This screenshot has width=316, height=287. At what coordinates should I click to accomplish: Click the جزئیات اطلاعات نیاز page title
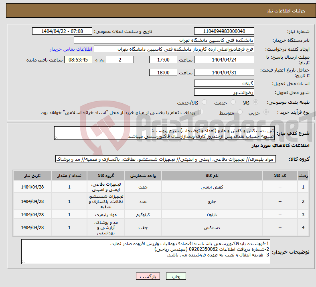pyautogui.click(x=286, y=11)
